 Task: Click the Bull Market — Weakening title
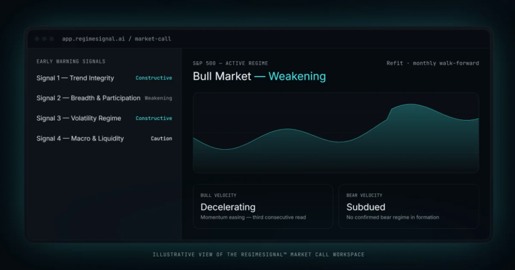point(259,76)
